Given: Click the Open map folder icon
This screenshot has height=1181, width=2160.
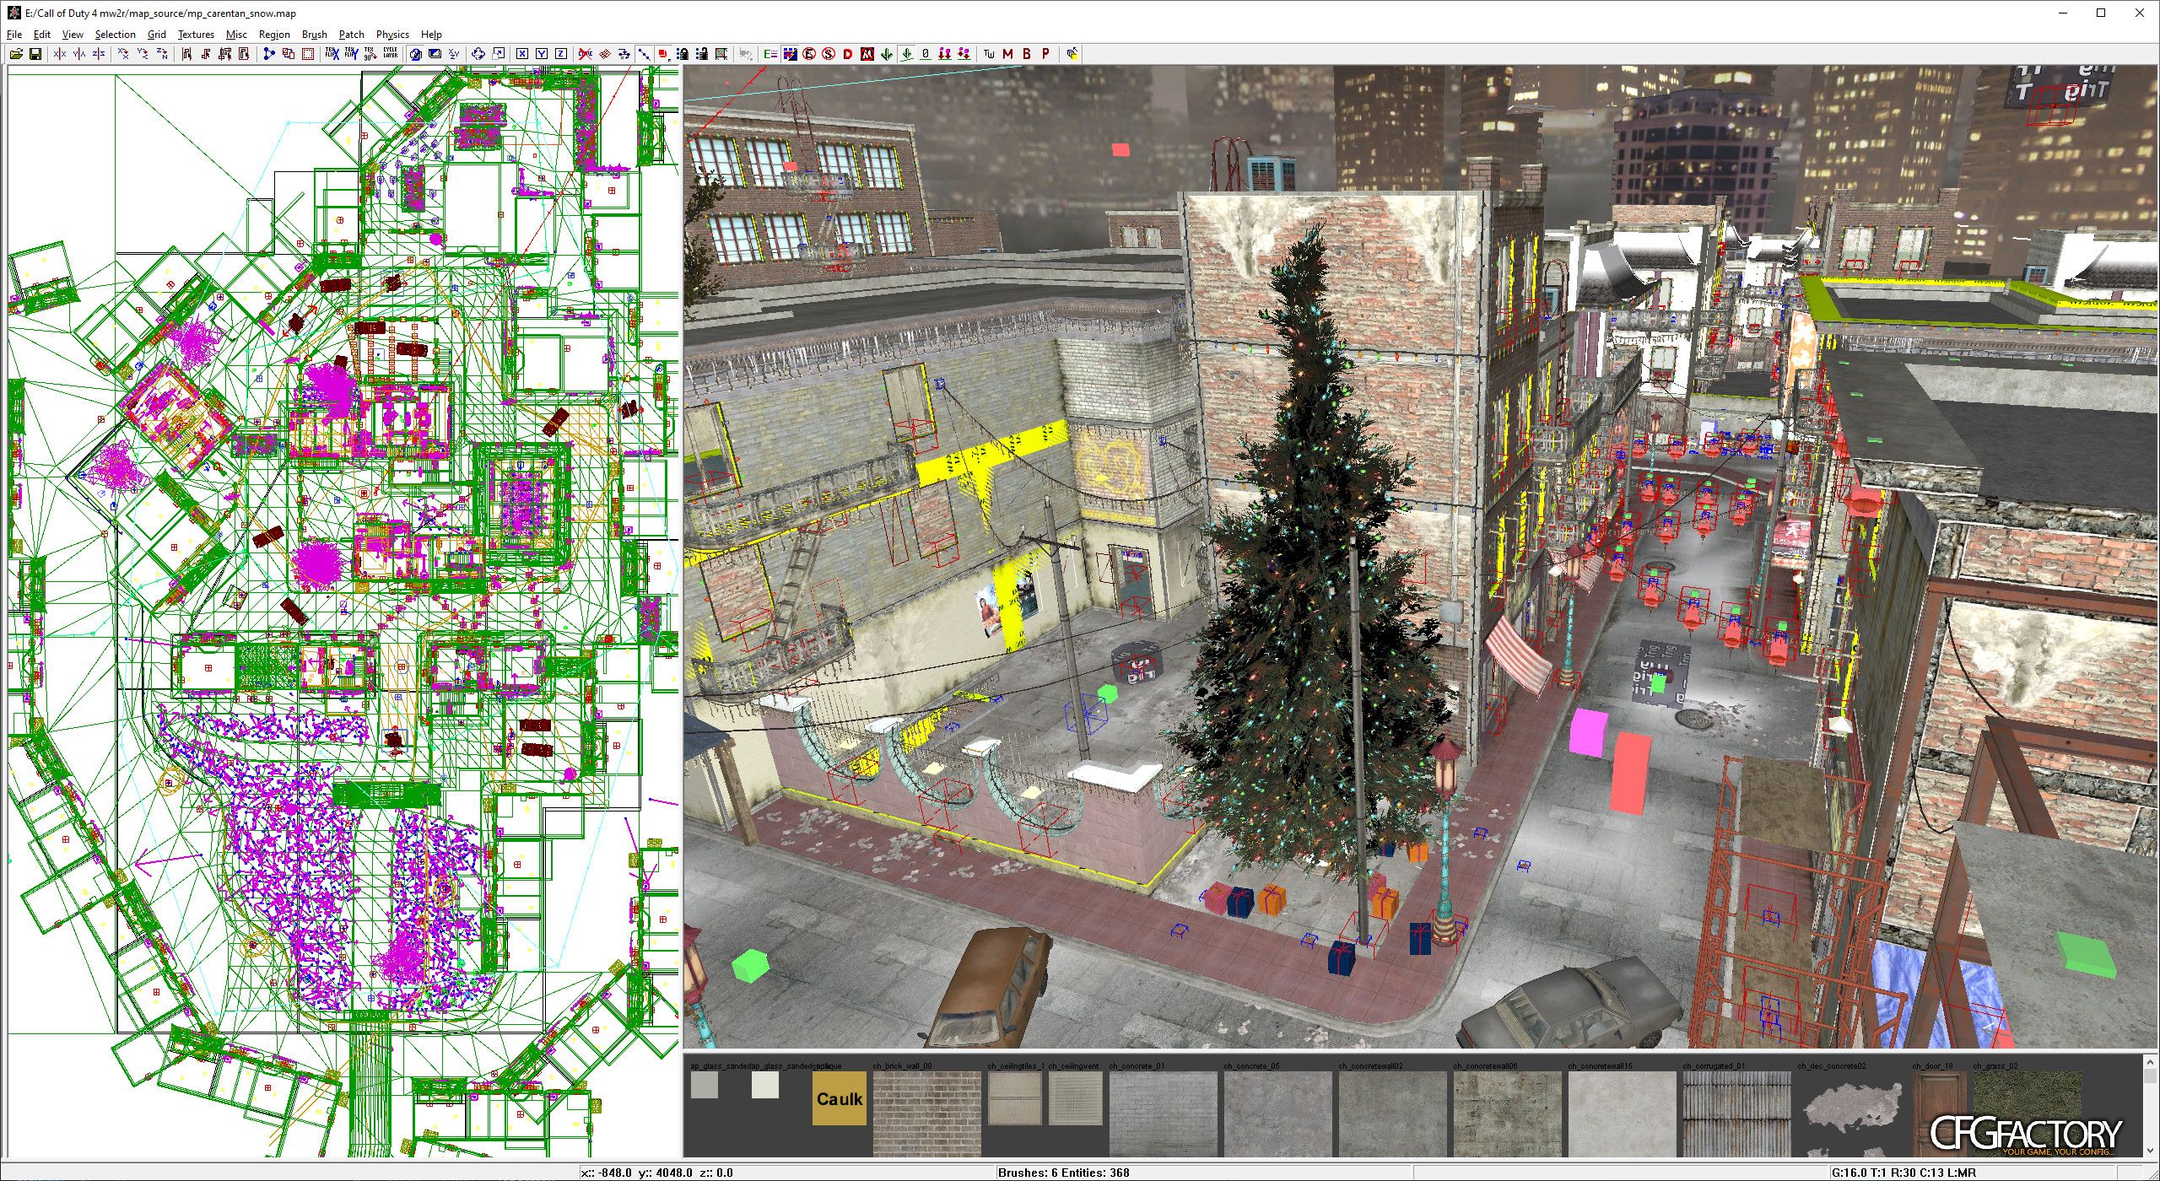Looking at the screenshot, I should (16, 54).
